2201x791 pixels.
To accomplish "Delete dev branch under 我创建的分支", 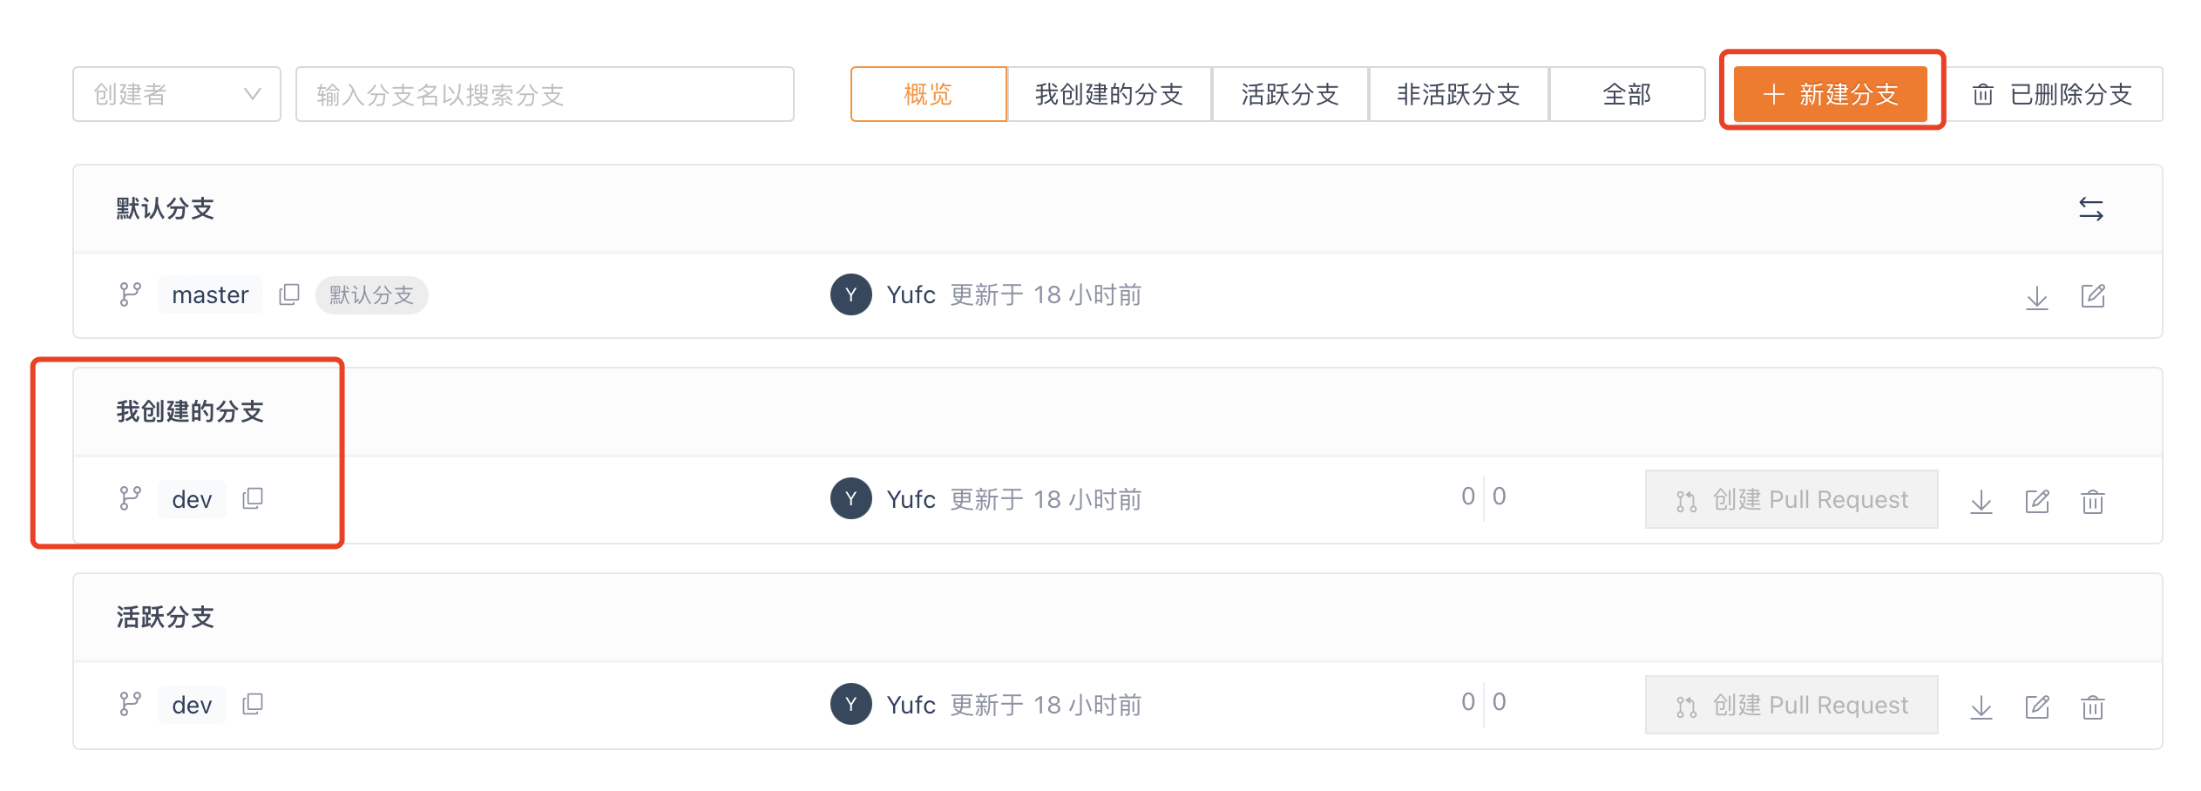I will [x=2092, y=502].
